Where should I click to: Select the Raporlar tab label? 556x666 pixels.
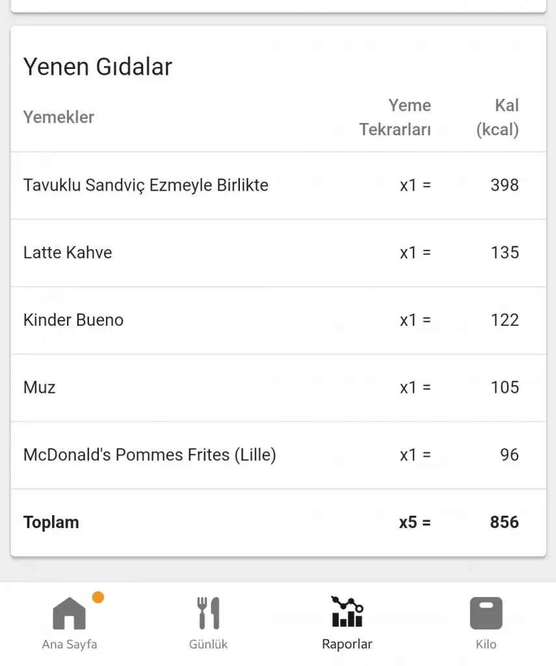click(x=347, y=645)
